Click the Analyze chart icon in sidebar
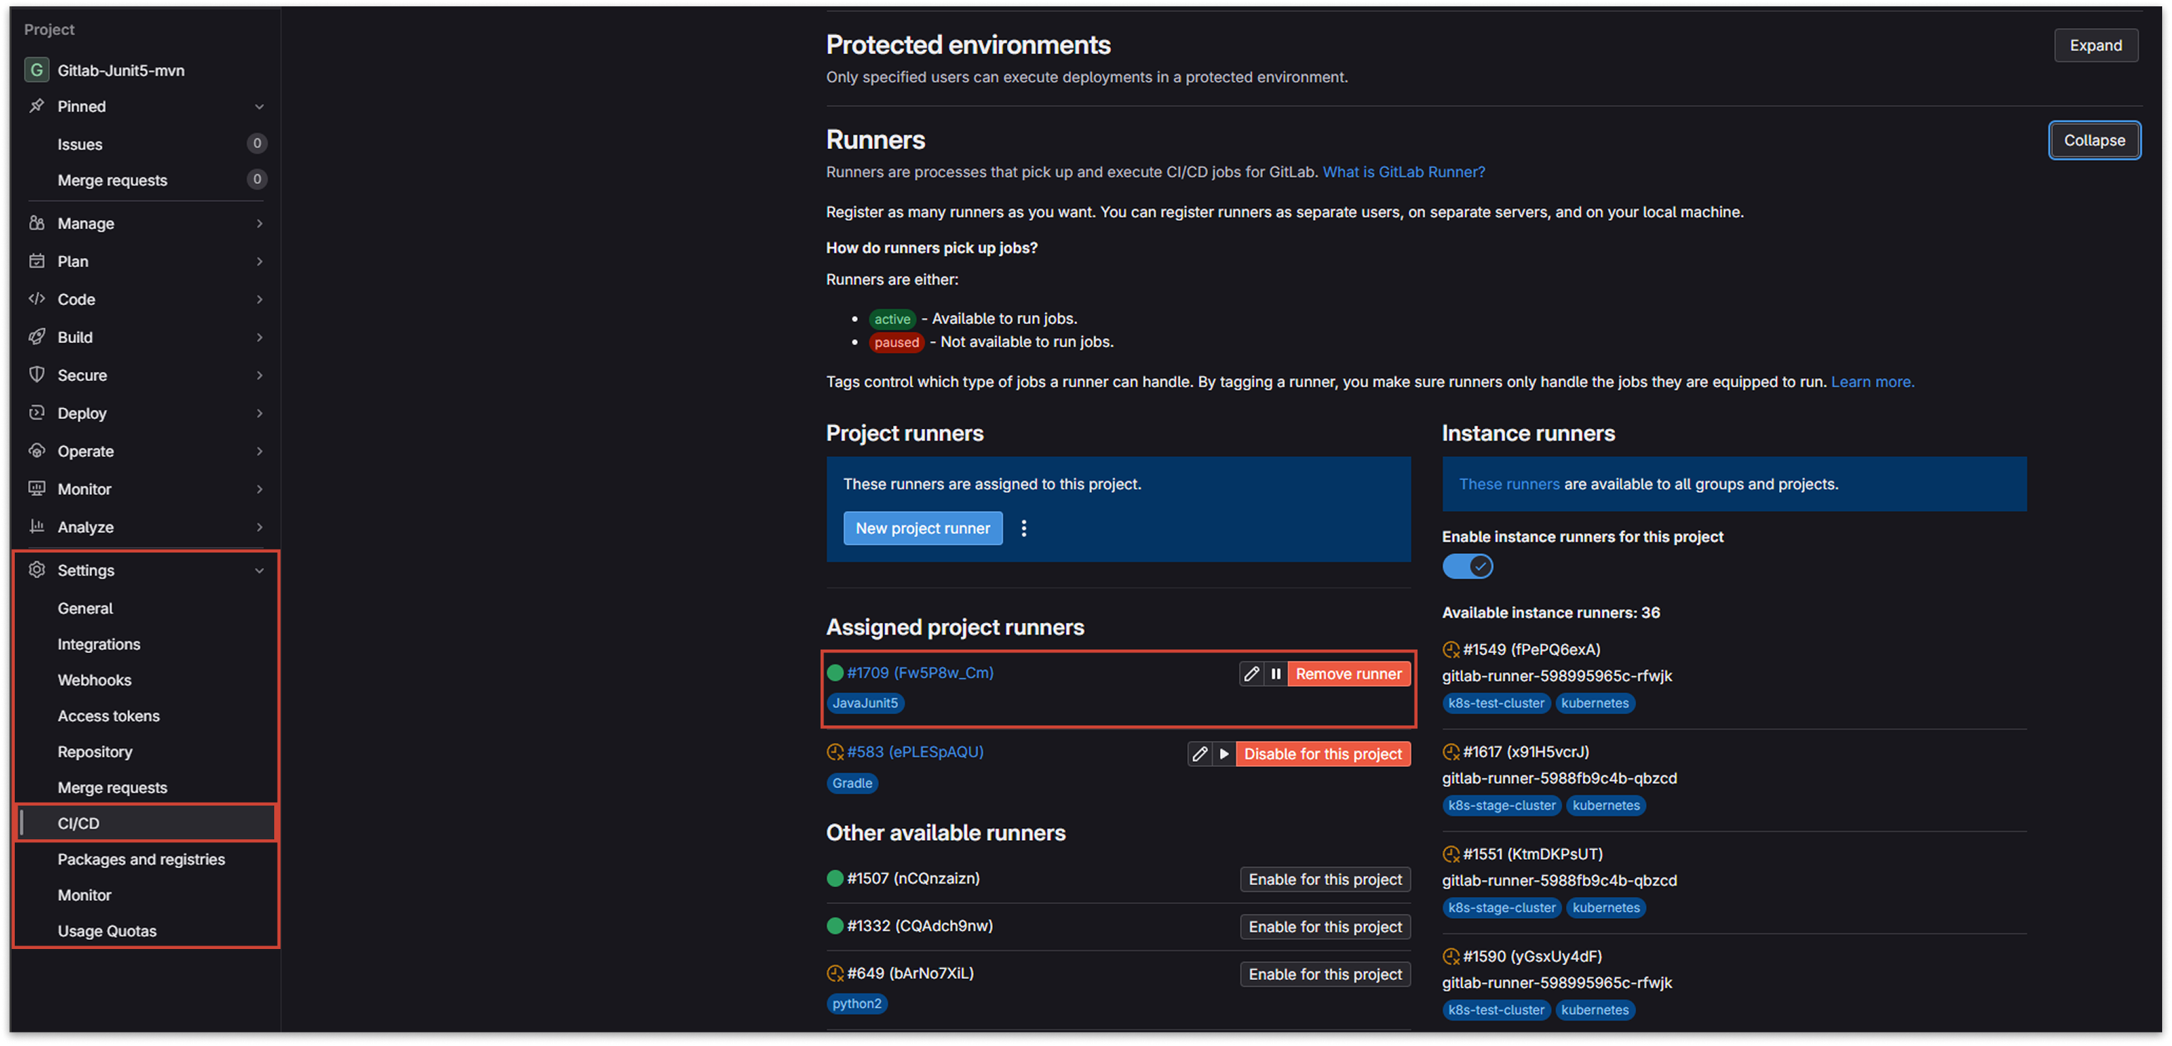 pos(37,527)
